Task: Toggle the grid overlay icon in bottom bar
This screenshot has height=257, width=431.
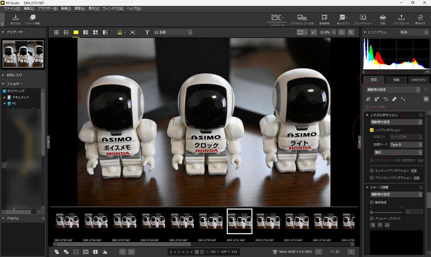Action: (x=85, y=252)
